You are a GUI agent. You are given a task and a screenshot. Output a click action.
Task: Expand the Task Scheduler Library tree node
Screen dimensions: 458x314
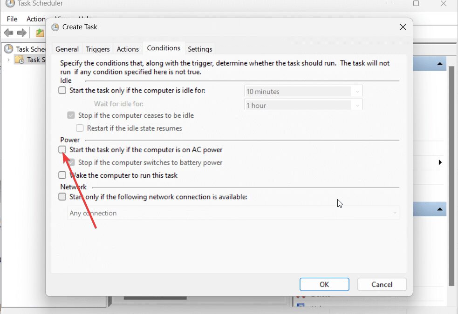pos(8,60)
